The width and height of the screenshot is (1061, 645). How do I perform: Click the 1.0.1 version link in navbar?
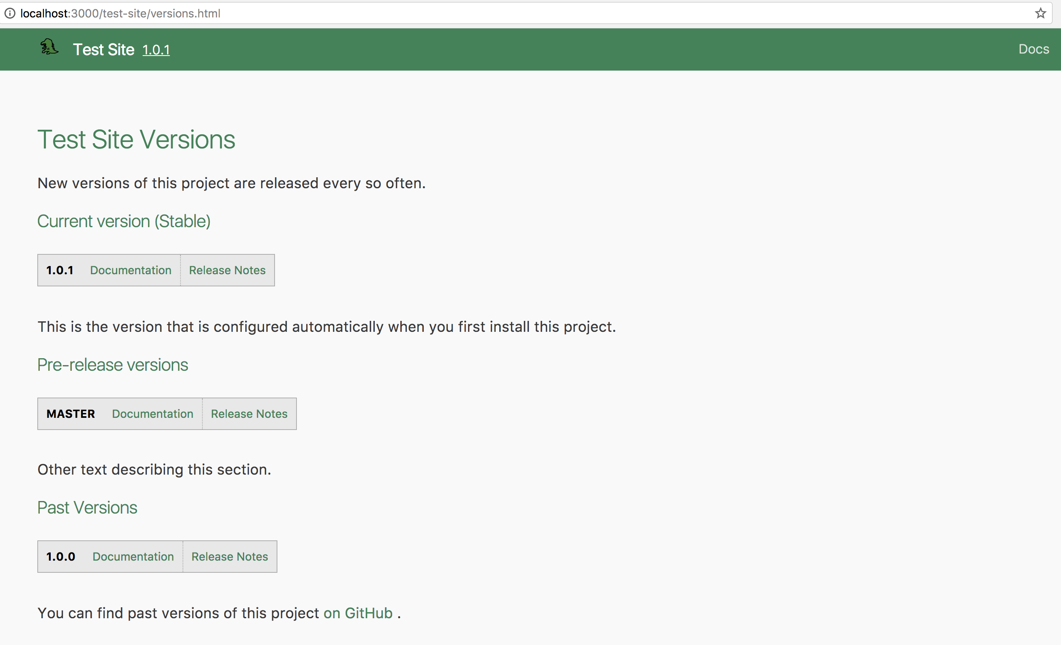click(x=156, y=50)
